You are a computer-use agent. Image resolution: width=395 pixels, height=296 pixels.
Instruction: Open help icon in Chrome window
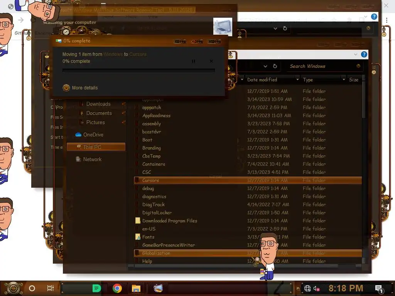374,17
